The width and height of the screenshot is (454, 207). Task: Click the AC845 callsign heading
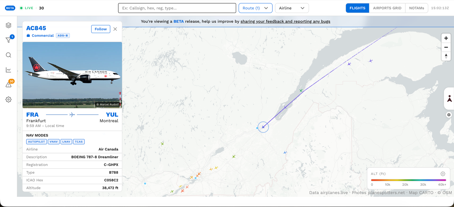tap(36, 28)
